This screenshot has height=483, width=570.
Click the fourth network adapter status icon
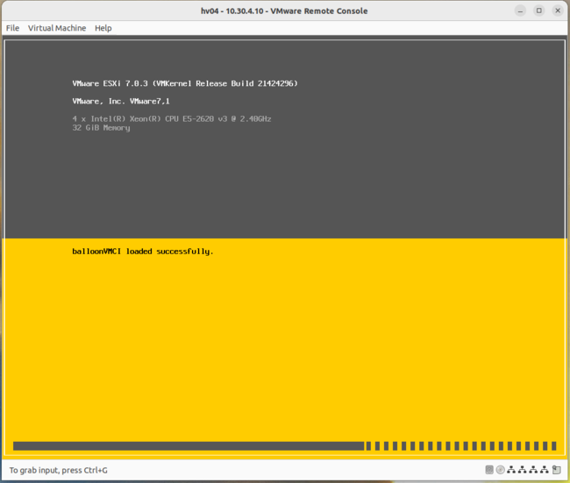[x=545, y=470]
